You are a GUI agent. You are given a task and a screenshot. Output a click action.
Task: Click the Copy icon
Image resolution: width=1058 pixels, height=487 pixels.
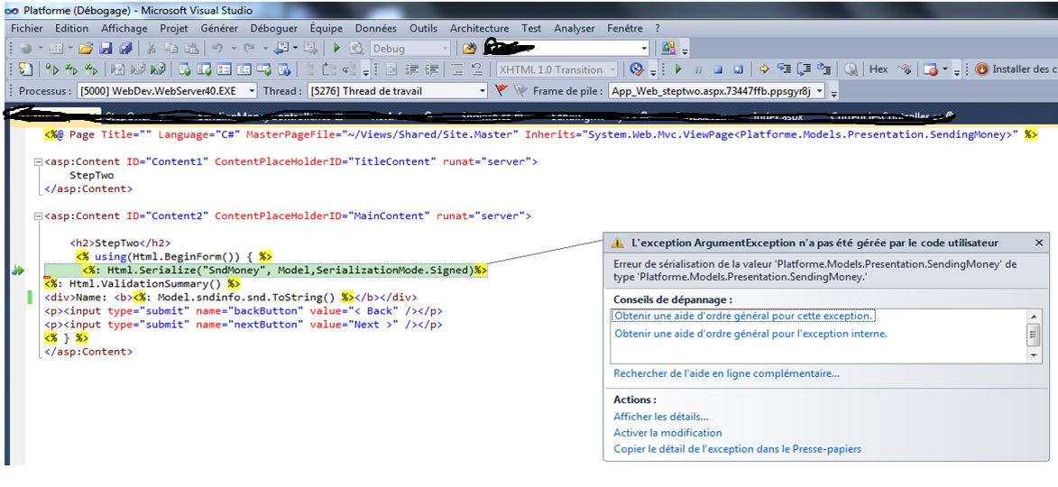point(171,49)
